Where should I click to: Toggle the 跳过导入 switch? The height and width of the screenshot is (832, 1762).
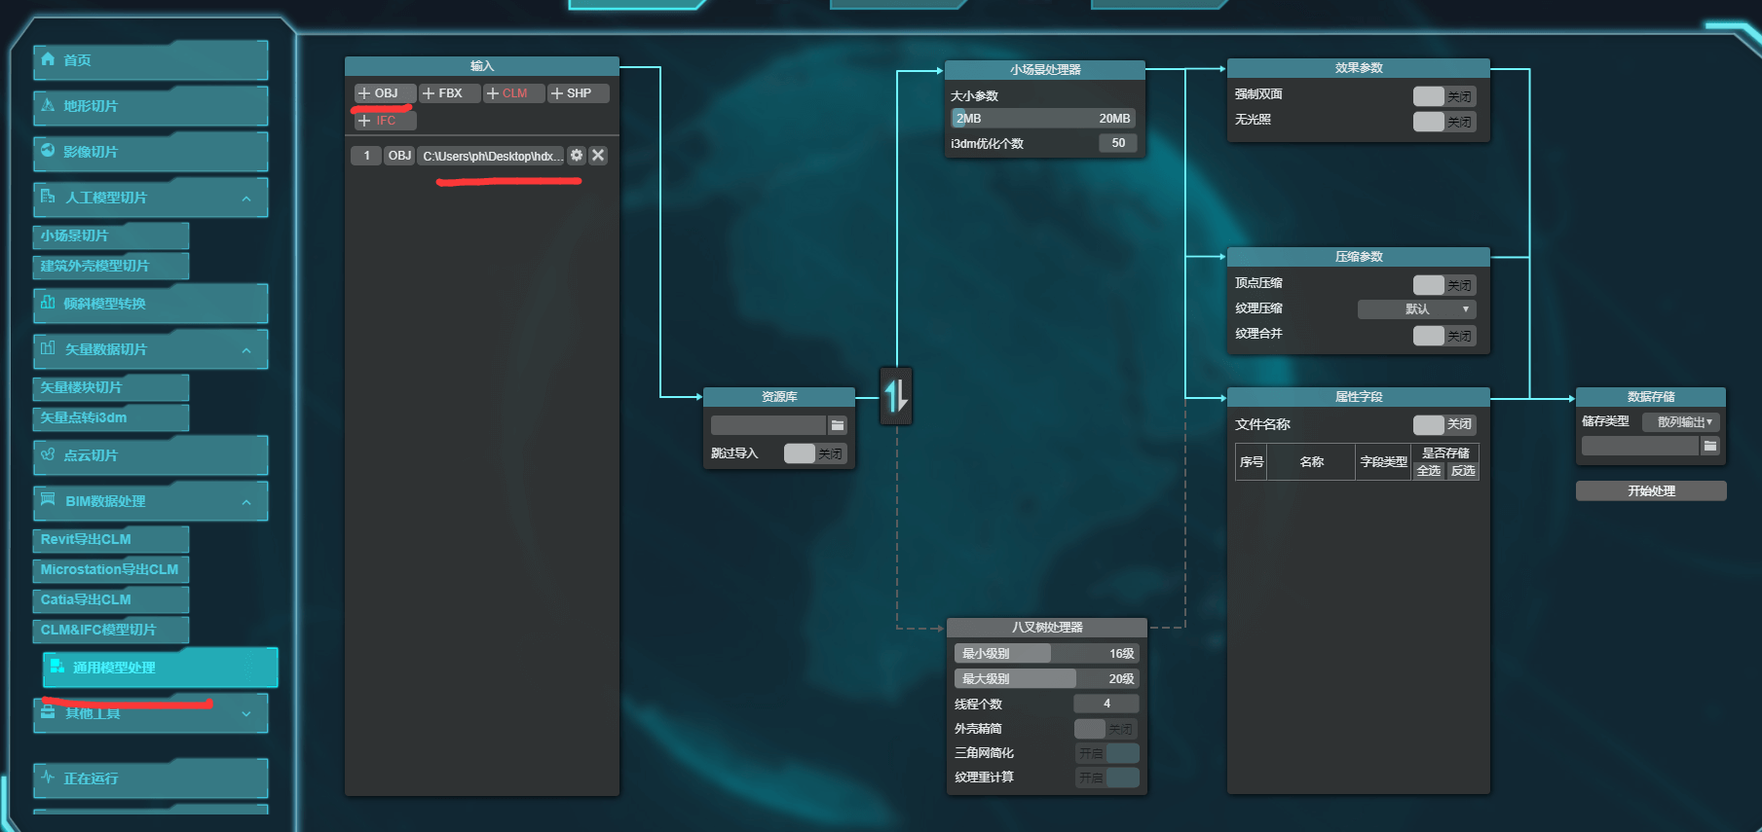coord(814,453)
